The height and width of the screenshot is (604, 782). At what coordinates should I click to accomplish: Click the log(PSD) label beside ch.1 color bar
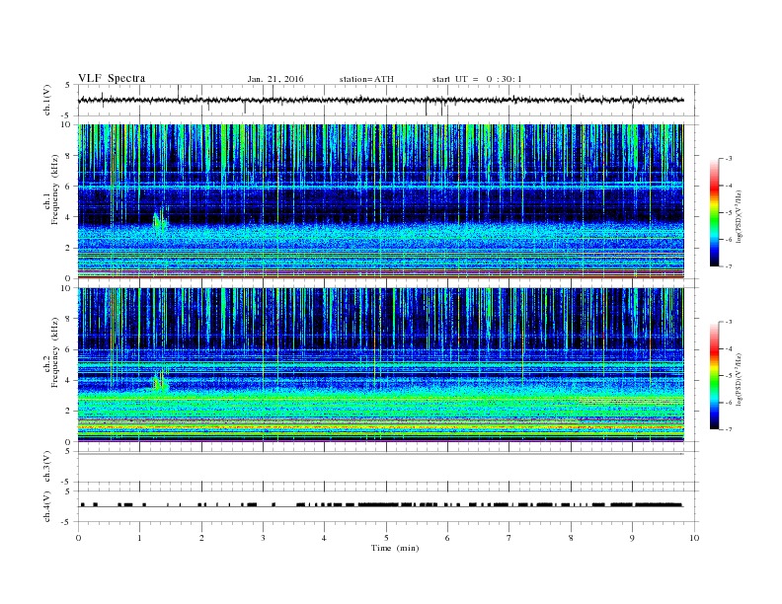pos(739,217)
